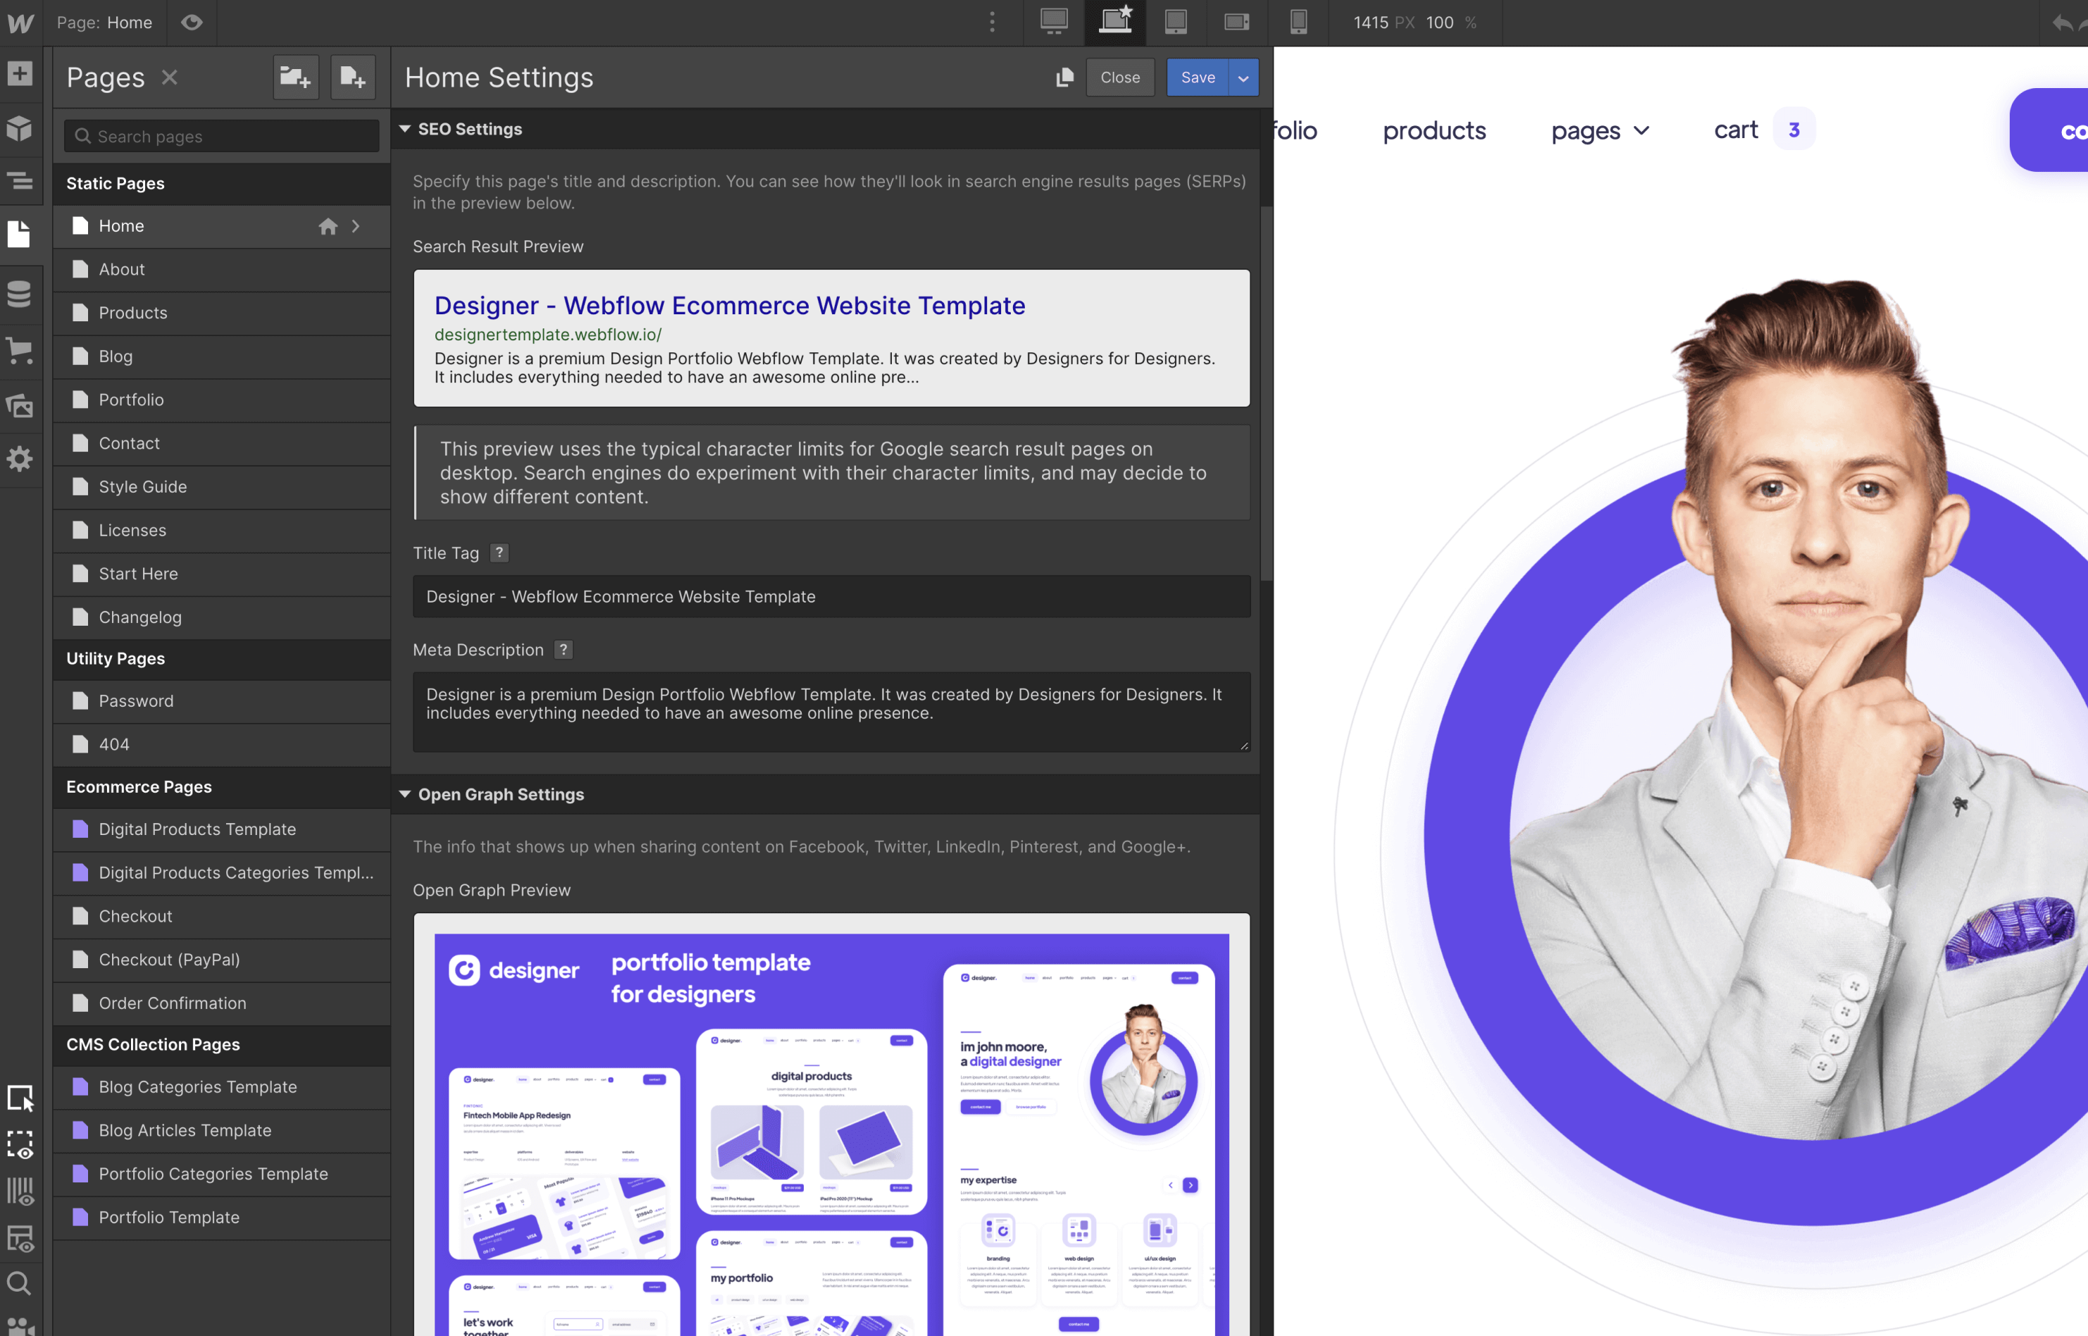Create a new page
The width and height of the screenshot is (2088, 1336).
point(352,78)
